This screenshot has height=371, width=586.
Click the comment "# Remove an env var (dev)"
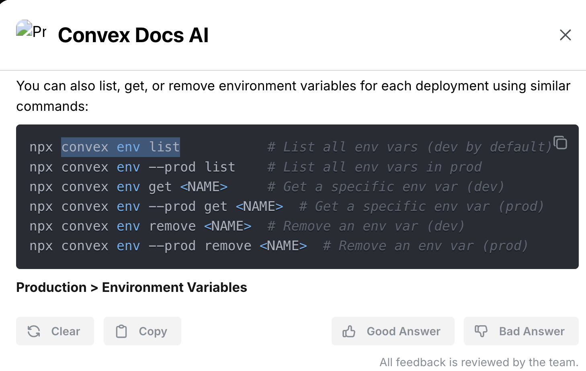coord(366,226)
